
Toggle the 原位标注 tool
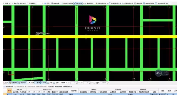pos(78,3)
